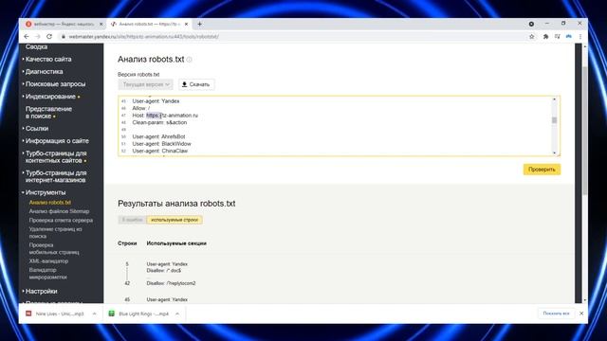The width and height of the screenshot is (607, 341).
Task: Expand Качество сайта sidebar section
Action: [x=48, y=59]
